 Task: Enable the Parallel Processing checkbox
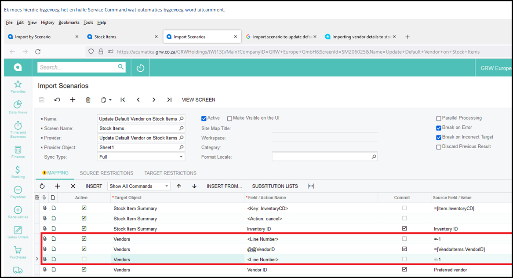pos(439,118)
